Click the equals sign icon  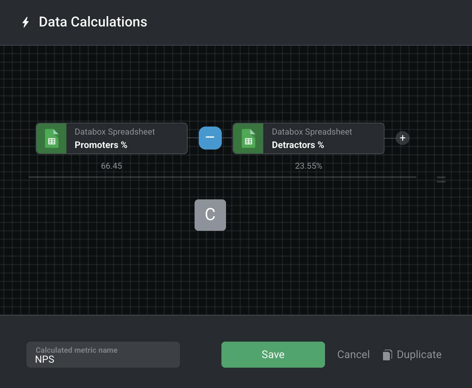pyautogui.click(x=441, y=179)
